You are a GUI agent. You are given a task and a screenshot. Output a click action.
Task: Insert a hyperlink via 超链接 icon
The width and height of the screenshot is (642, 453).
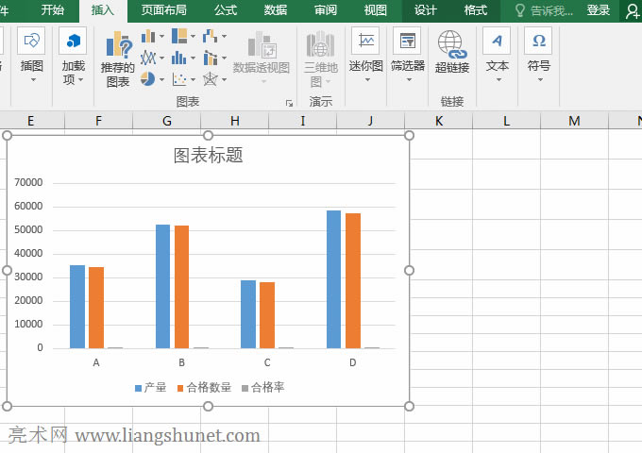click(451, 44)
